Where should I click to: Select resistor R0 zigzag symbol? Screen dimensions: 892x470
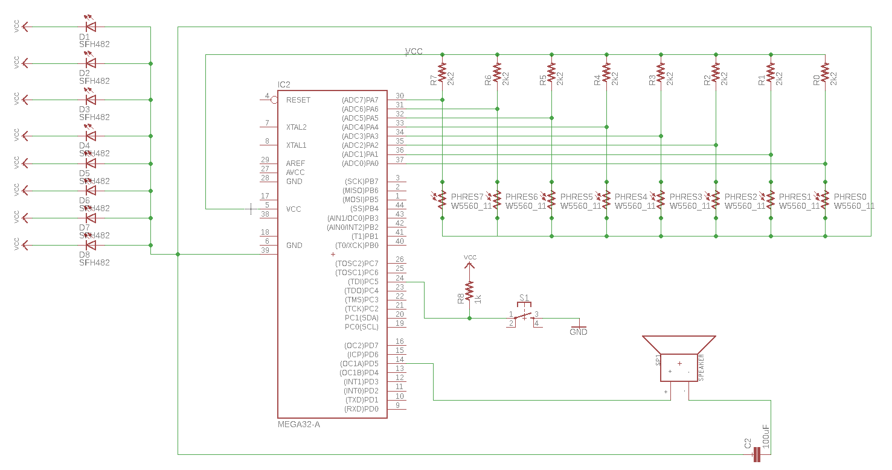click(825, 74)
